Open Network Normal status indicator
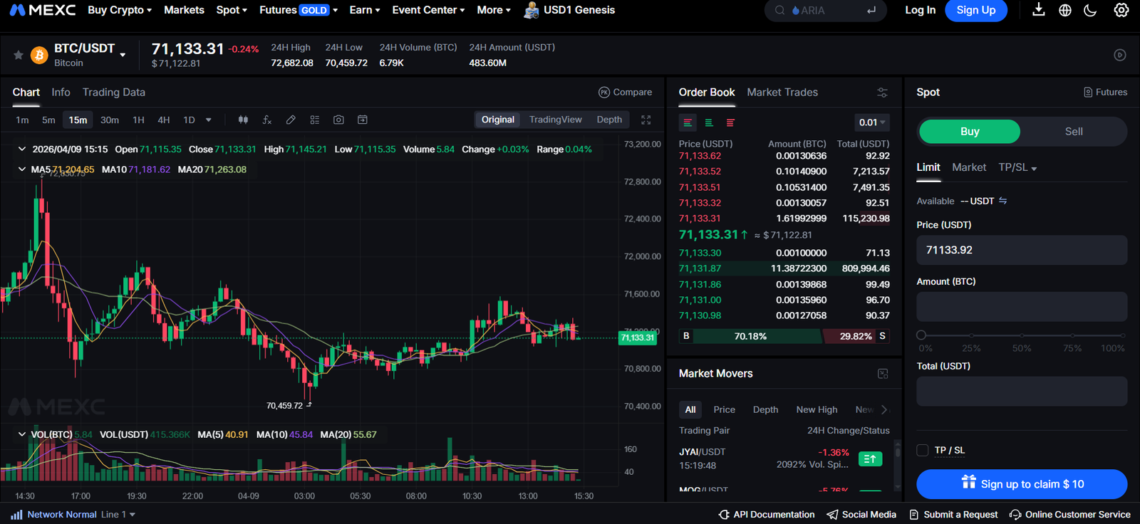The image size is (1140, 524). pyautogui.click(x=53, y=514)
